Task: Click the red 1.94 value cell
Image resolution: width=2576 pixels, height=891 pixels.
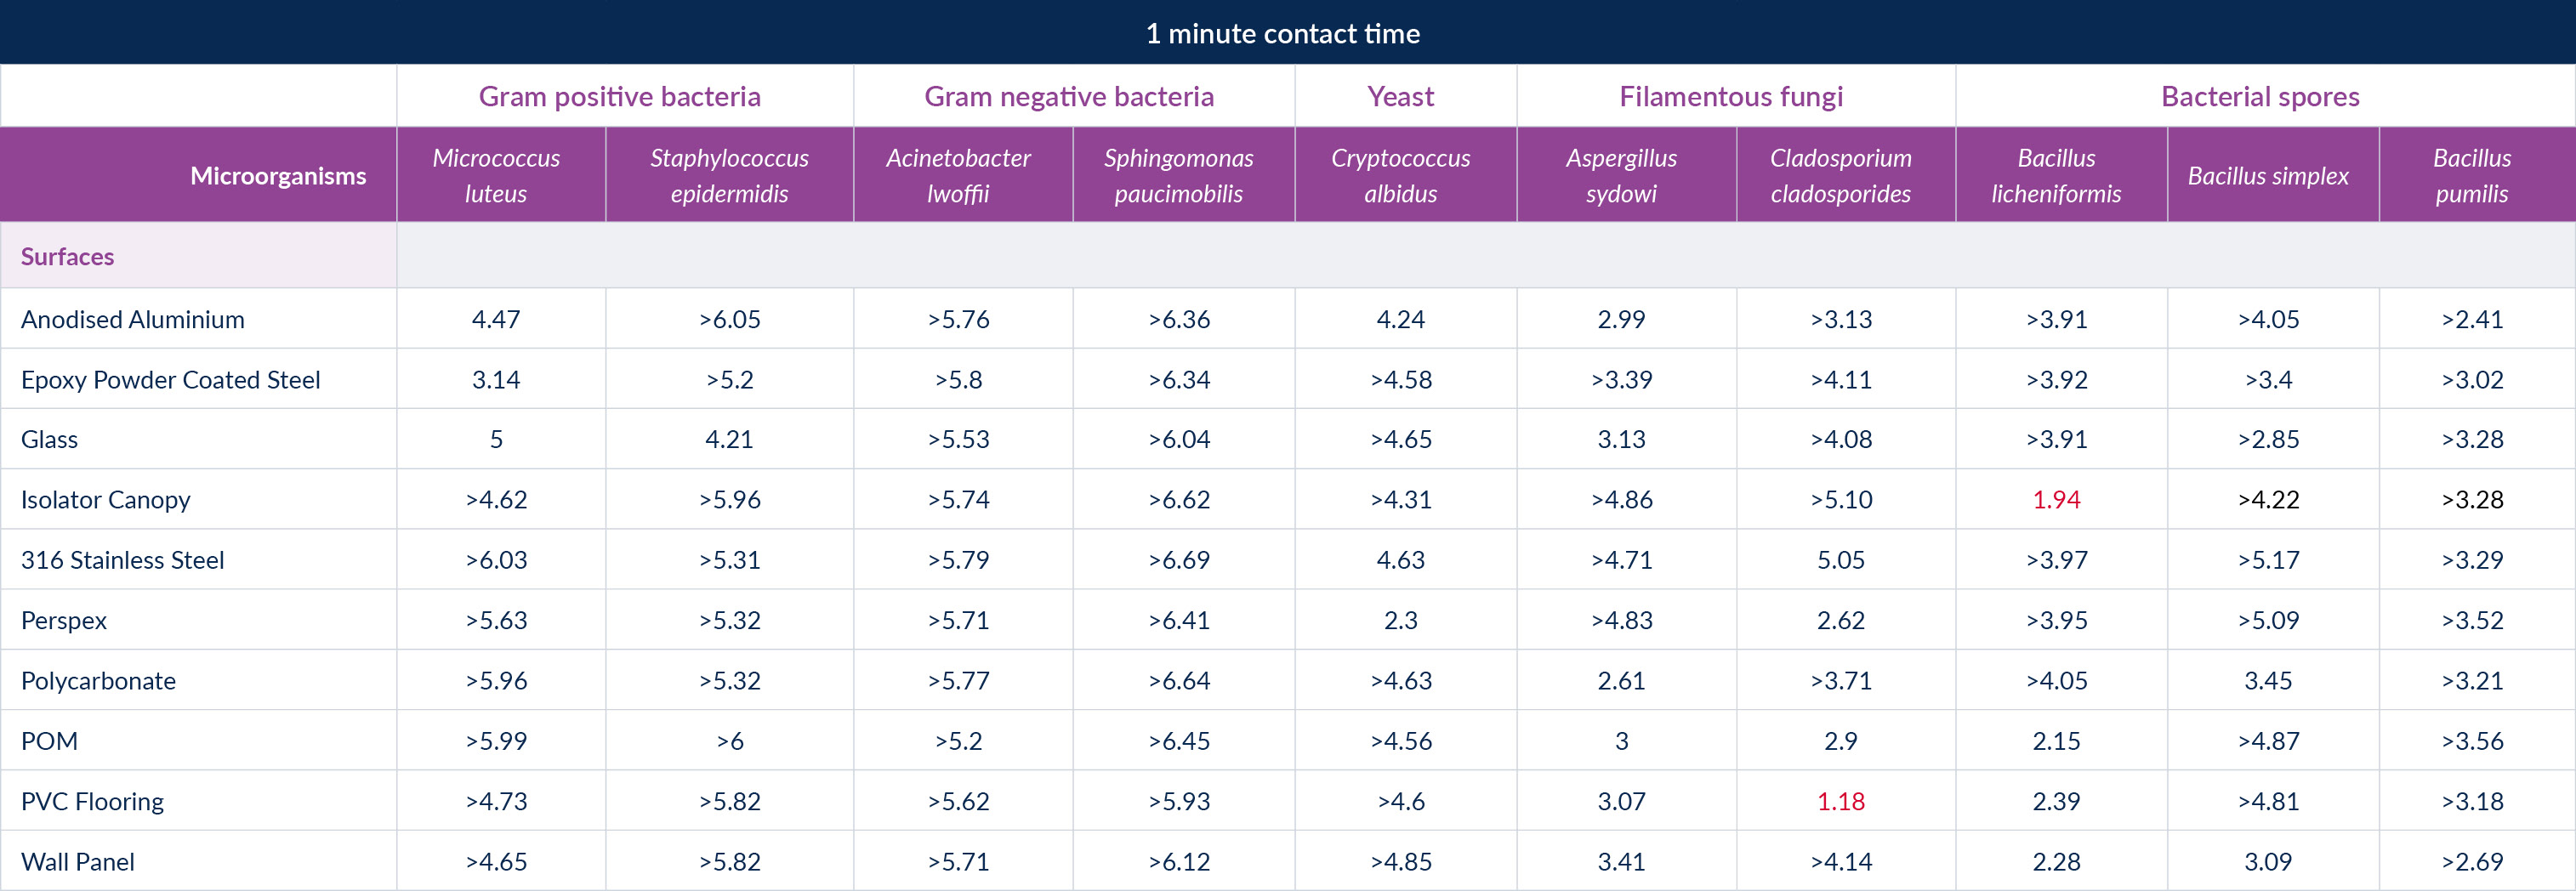Action: click(2056, 500)
